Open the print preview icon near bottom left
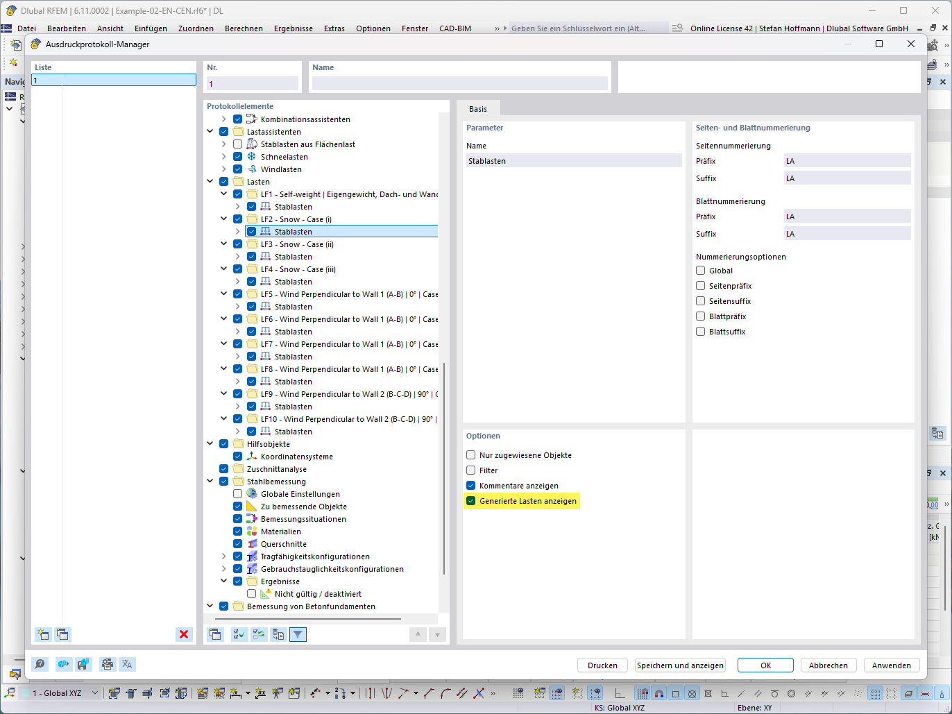952x714 pixels. point(108,664)
